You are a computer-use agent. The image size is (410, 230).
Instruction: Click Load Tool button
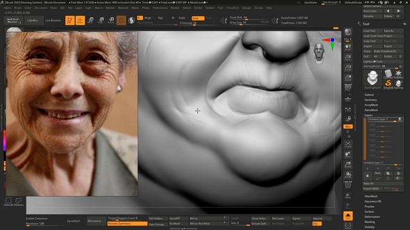(x=372, y=31)
